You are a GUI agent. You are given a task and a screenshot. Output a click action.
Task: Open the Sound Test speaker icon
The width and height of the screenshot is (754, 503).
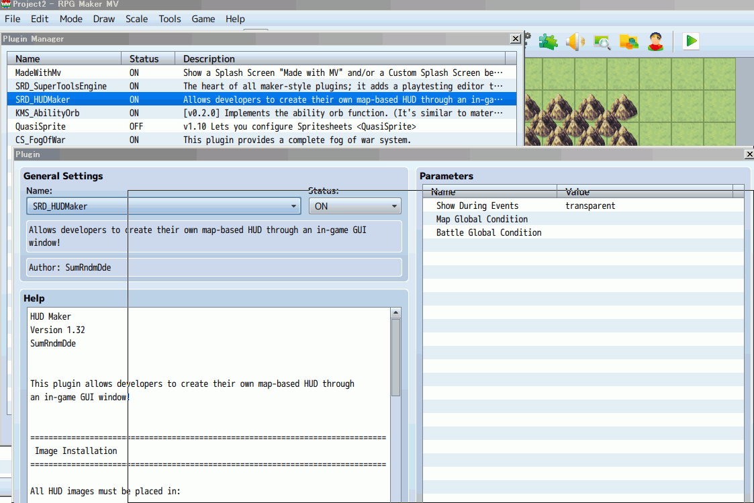(x=575, y=42)
